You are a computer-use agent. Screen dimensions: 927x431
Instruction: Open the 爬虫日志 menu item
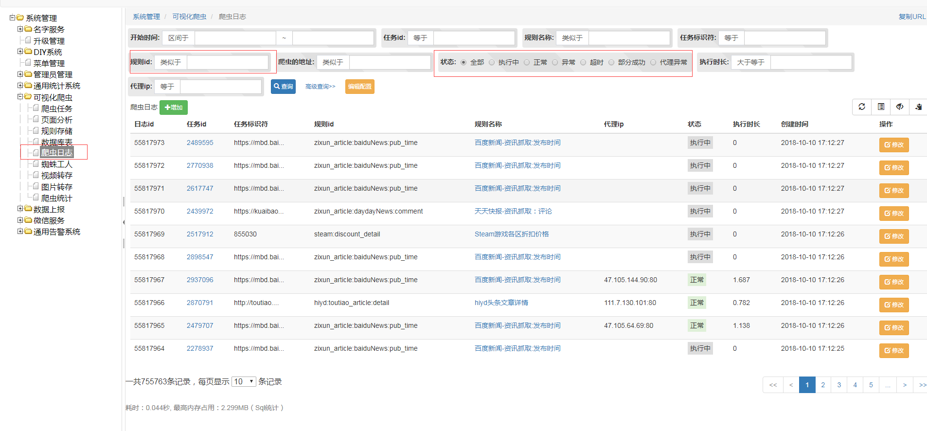(x=56, y=153)
